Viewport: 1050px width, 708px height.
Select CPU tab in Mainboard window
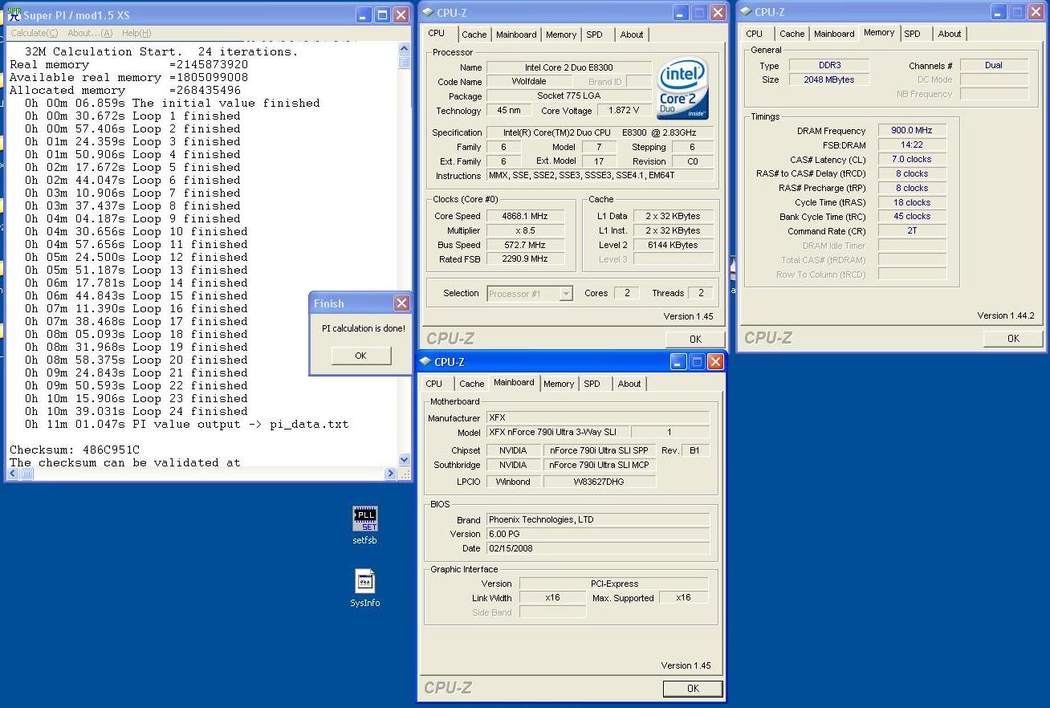pos(434,384)
